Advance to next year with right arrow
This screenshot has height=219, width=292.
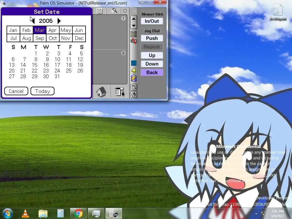click(x=59, y=21)
